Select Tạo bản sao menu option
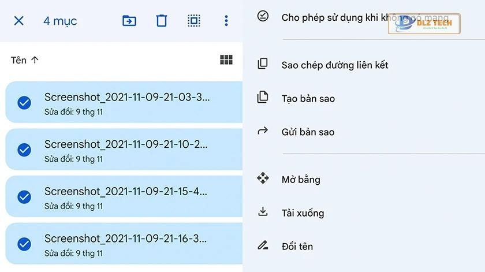This screenshot has width=485, height=272. click(x=308, y=99)
